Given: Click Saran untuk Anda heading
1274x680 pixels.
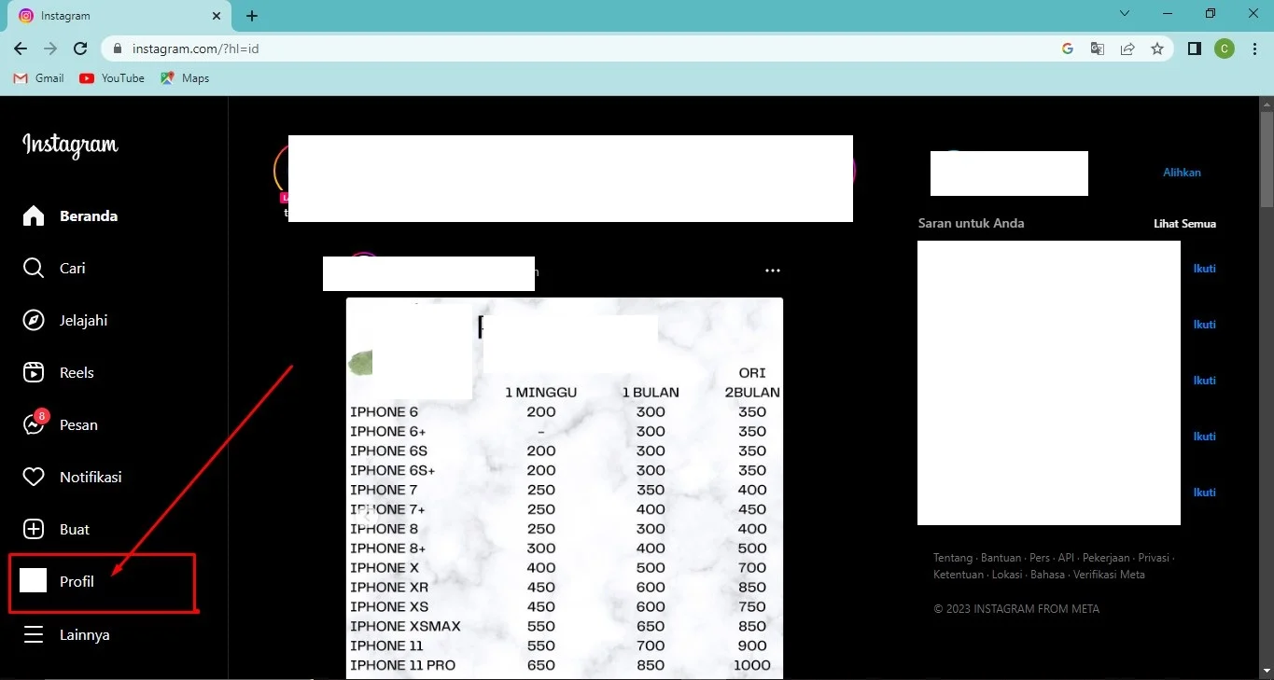Looking at the screenshot, I should click(x=971, y=224).
